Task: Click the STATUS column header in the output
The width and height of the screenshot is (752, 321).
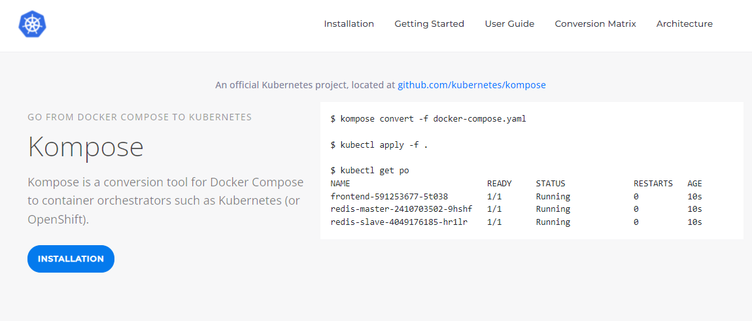Action: click(x=550, y=183)
